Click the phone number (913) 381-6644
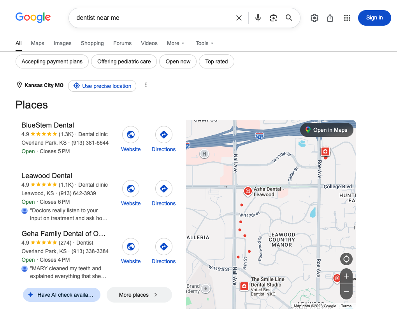The height and width of the screenshot is (315, 397). [90, 143]
